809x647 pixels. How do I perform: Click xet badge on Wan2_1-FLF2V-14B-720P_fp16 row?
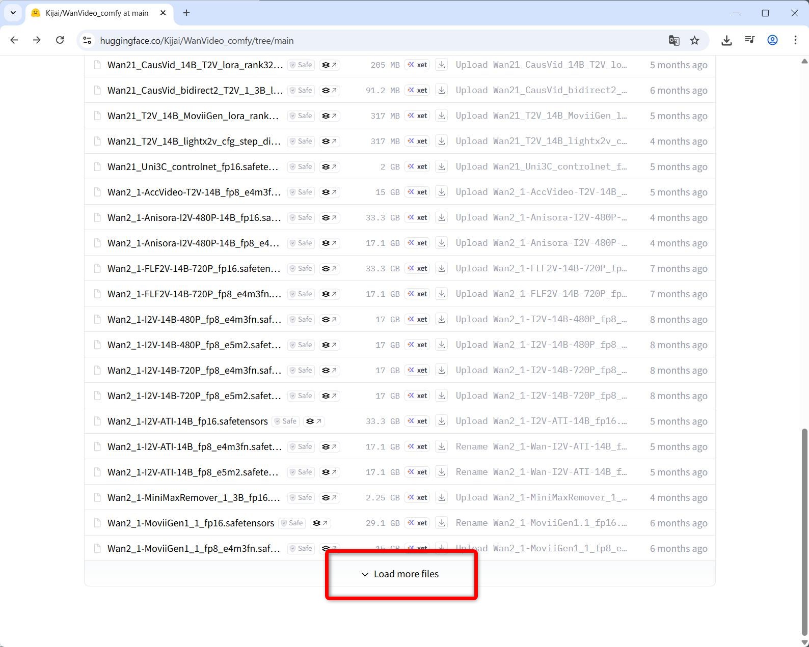[417, 269]
